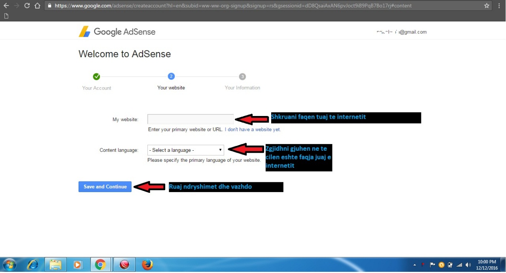
Task: Click step 2 Your website circle
Action: (x=171, y=77)
